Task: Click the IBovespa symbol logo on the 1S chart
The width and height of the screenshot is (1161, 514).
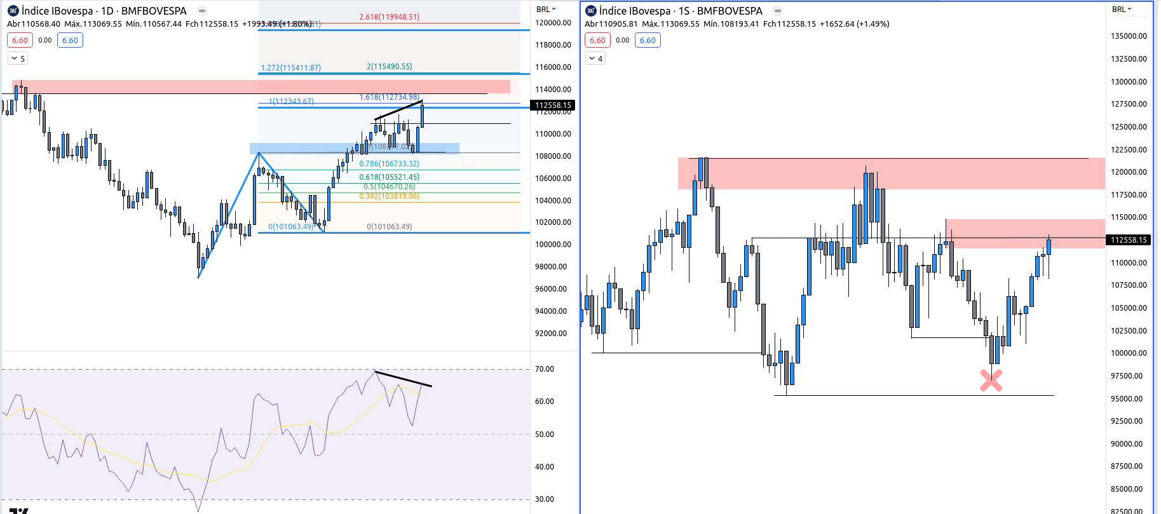Action: tap(590, 11)
